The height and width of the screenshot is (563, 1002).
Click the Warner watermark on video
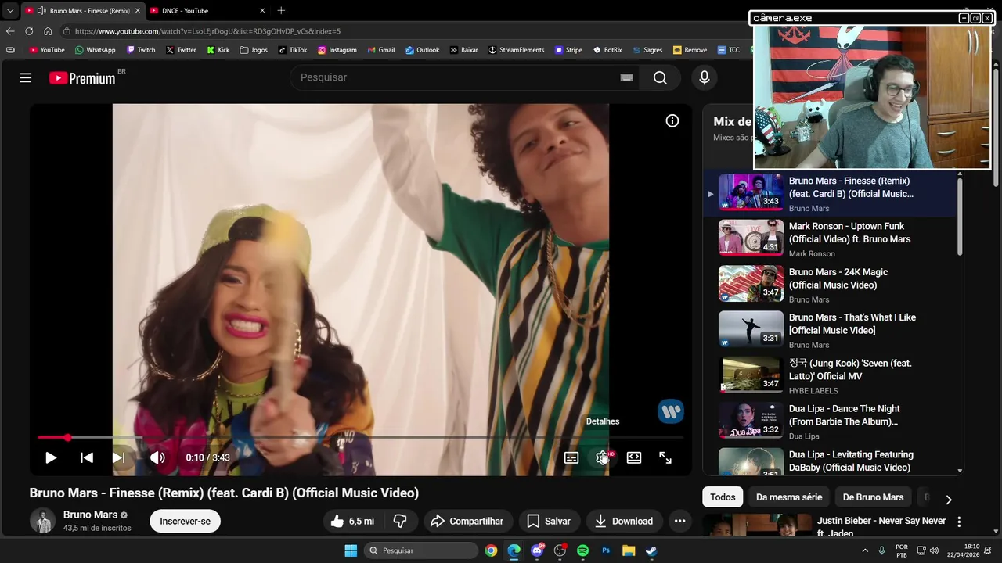click(671, 411)
